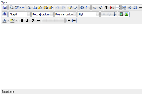Insert an anchor

(x=114, y=14)
